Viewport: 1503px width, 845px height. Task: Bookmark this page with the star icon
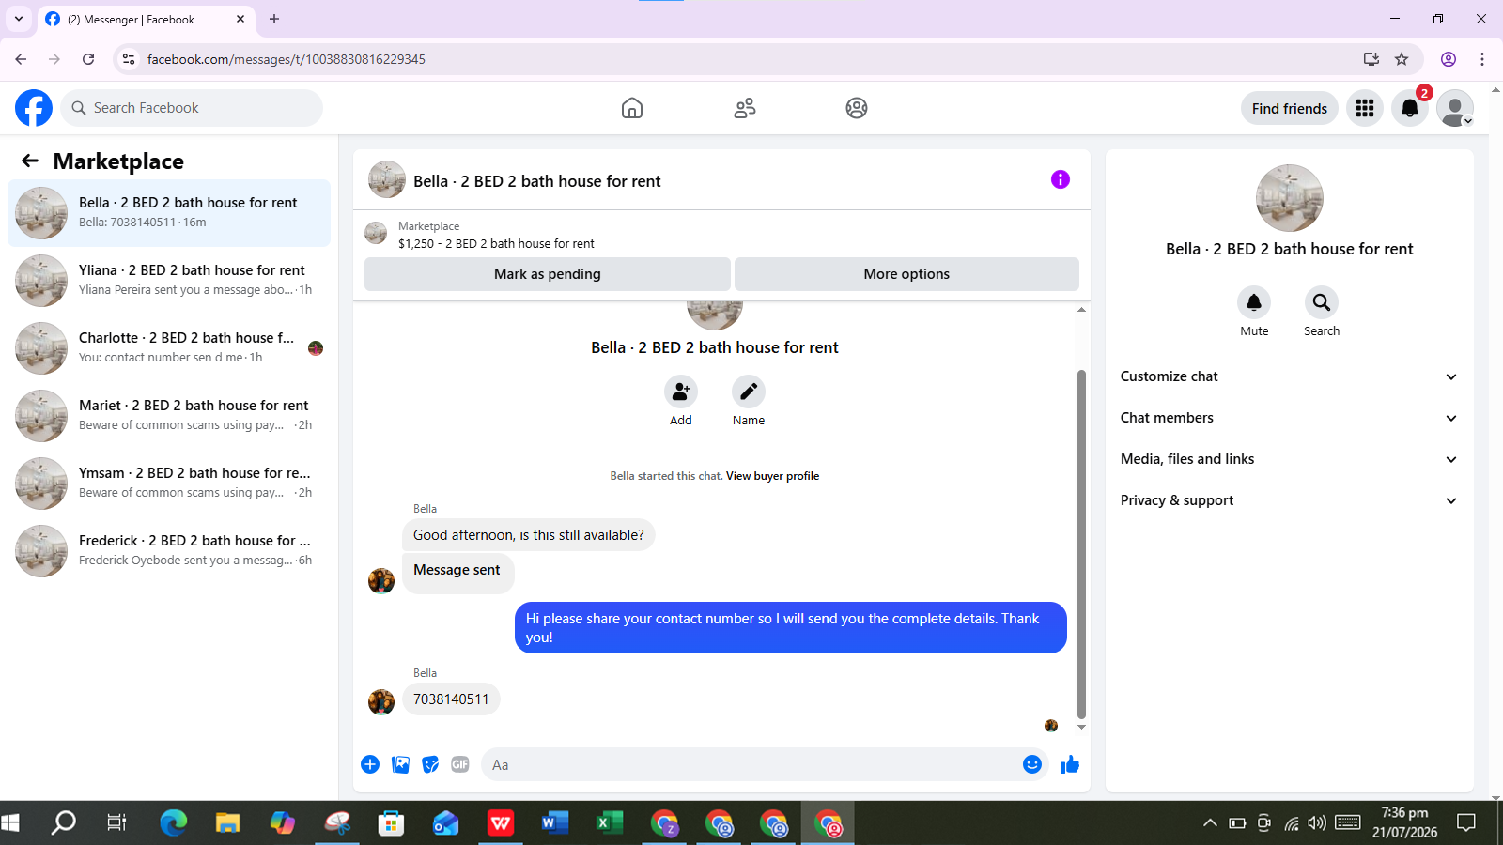1402,59
